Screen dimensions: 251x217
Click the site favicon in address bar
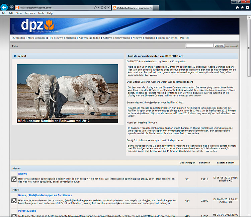point(17,7)
